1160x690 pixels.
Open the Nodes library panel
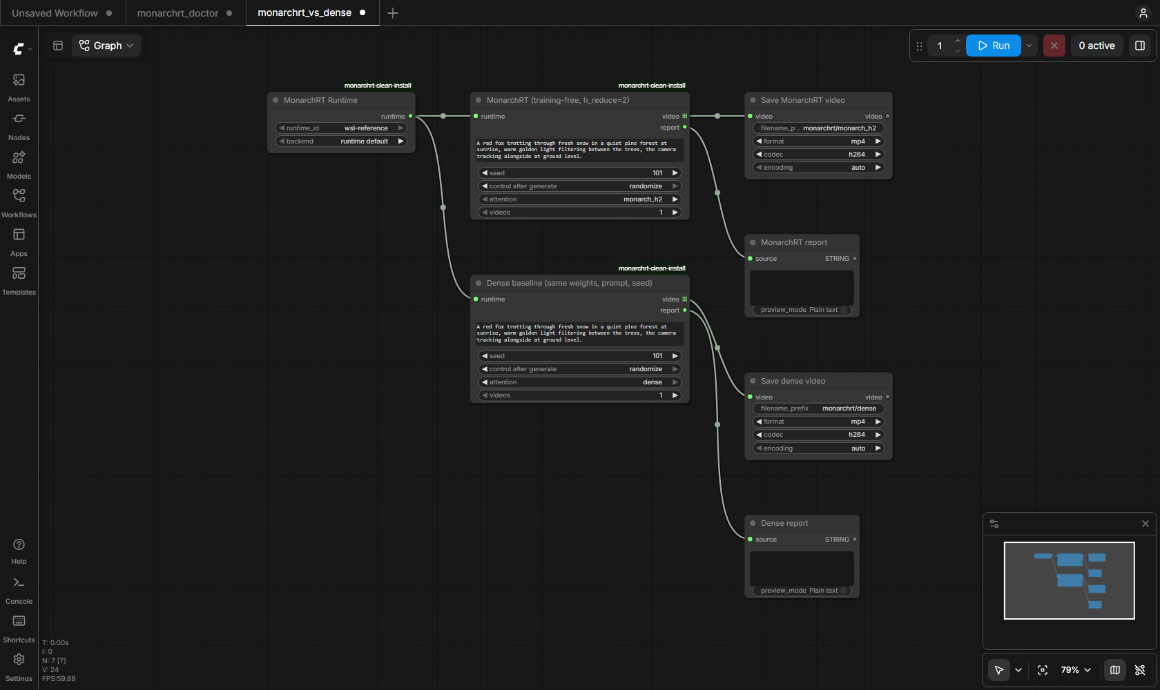pyautogui.click(x=19, y=126)
